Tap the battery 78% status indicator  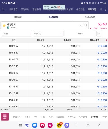103,3
